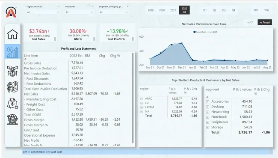Select the Total COGS line item
Viewport: 278px width, 158px height.
[33, 115]
